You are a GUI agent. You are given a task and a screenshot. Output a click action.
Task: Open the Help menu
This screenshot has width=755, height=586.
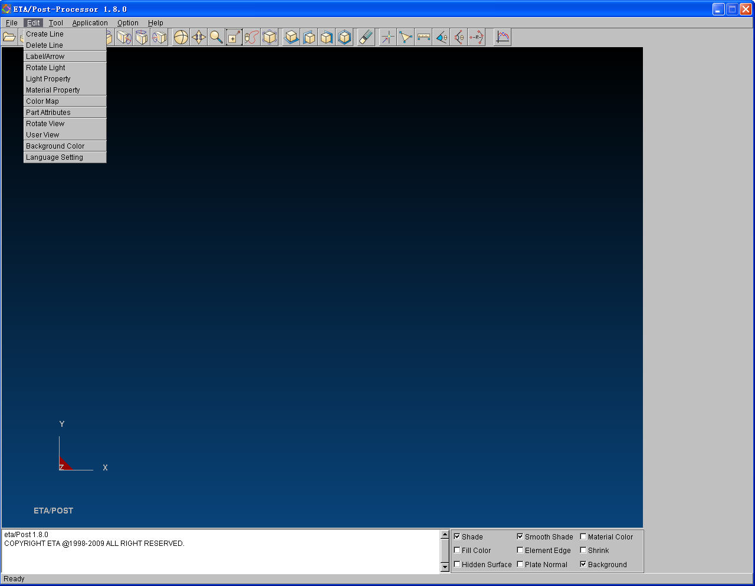pyautogui.click(x=156, y=23)
